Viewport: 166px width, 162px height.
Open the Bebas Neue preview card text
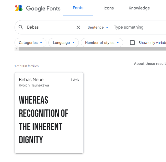44,120
